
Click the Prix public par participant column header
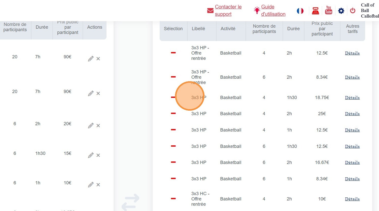(x=322, y=29)
